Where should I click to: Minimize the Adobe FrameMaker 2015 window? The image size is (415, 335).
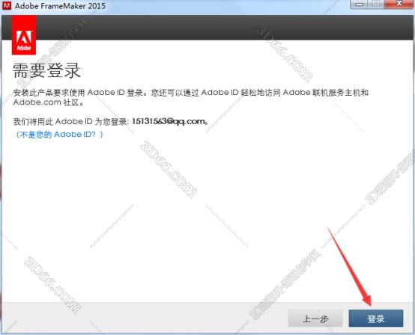tap(359, 4)
